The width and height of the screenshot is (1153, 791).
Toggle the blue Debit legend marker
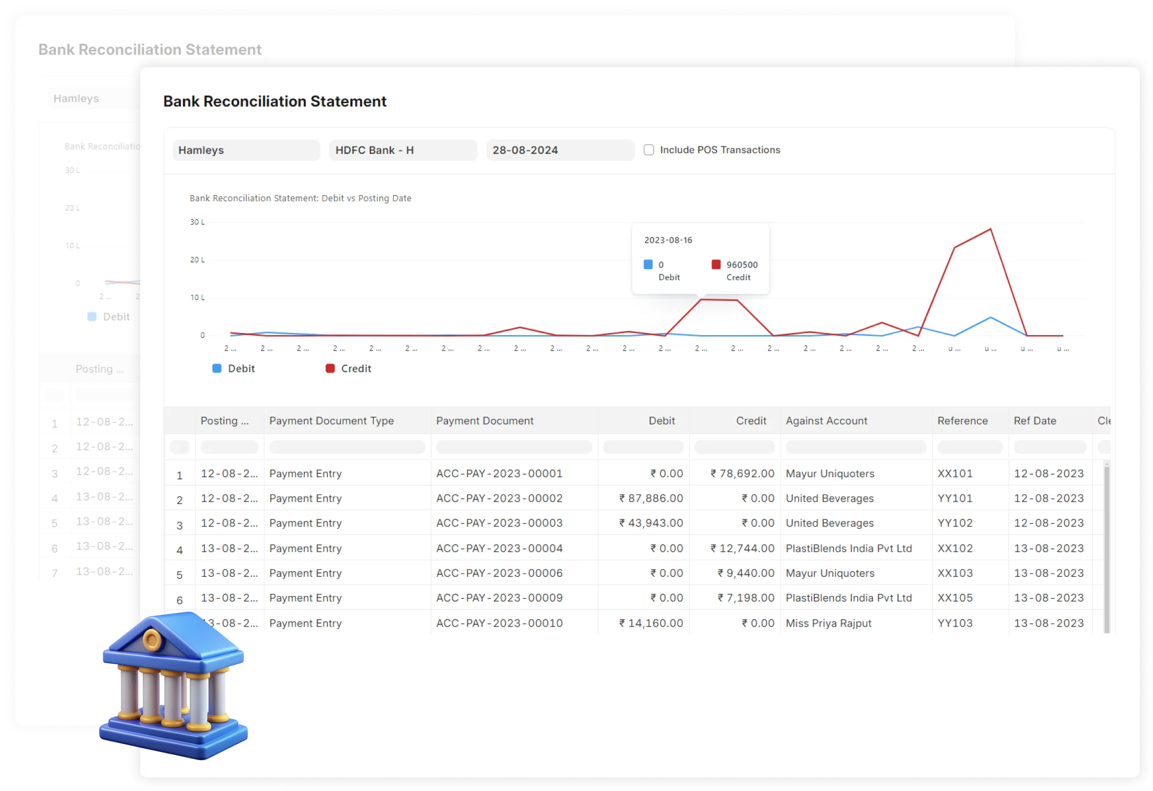coord(217,369)
